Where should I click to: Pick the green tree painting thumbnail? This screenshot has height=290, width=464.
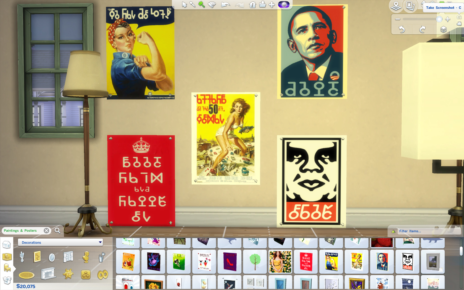coord(255,261)
